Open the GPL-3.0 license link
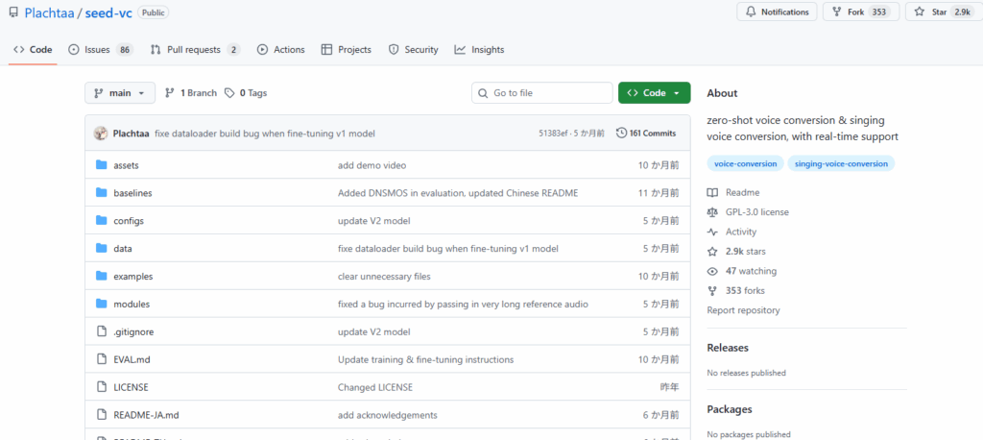Screen dimensions: 983x440 pyautogui.click(x=748, y=212)
